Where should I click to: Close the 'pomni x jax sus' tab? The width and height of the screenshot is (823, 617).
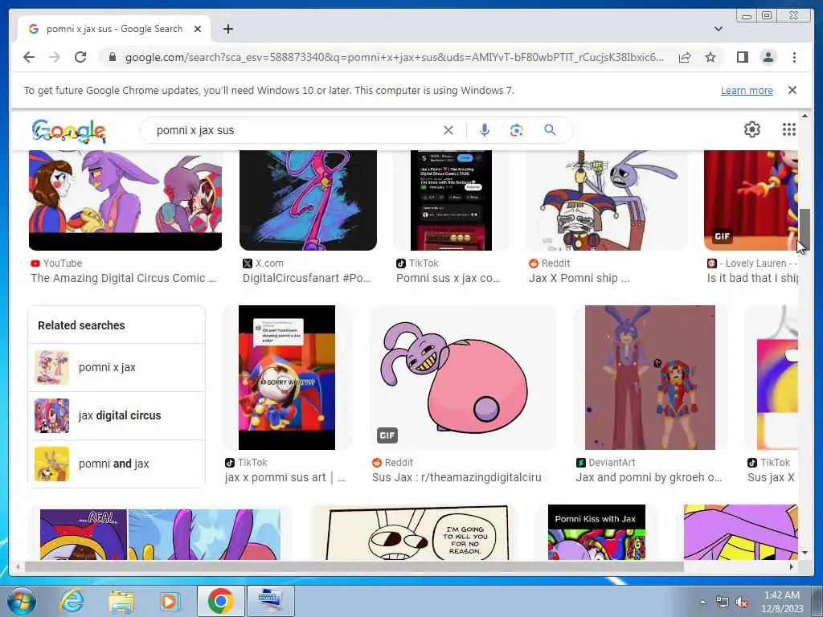point(198,29)
